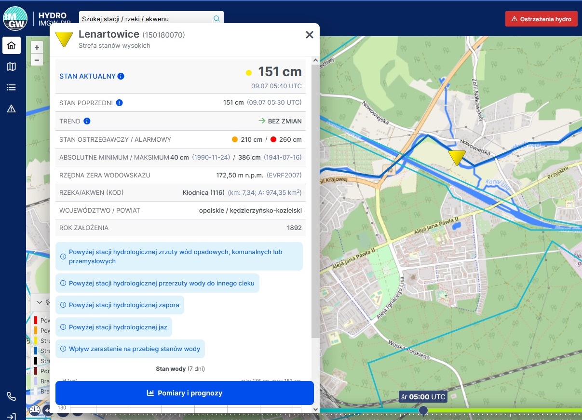Open the map view sidebar icon
The height and width of the screenshot is (420, 582).
coord(12,67)
